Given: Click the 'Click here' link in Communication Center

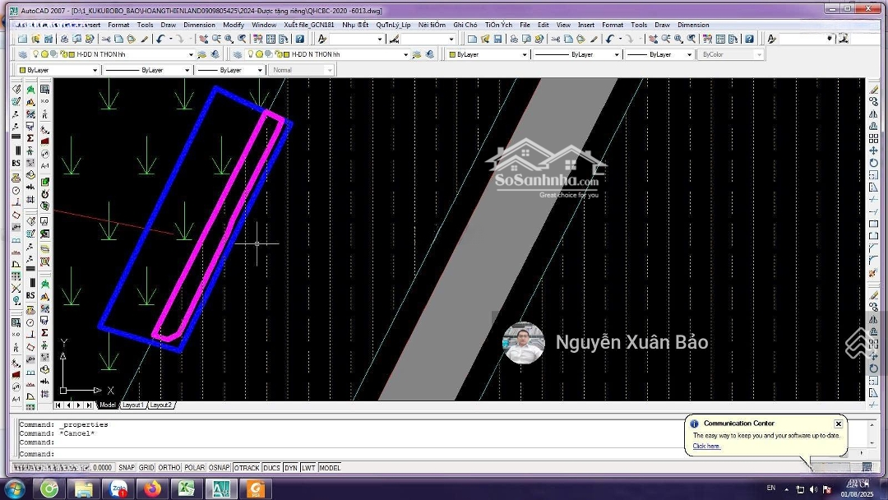Looking at the screenshot, I should coord(706,446).
